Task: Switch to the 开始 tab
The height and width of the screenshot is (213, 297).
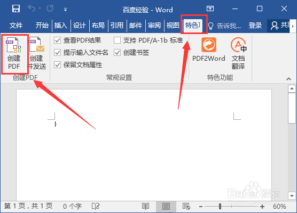Action: point(42,26)
